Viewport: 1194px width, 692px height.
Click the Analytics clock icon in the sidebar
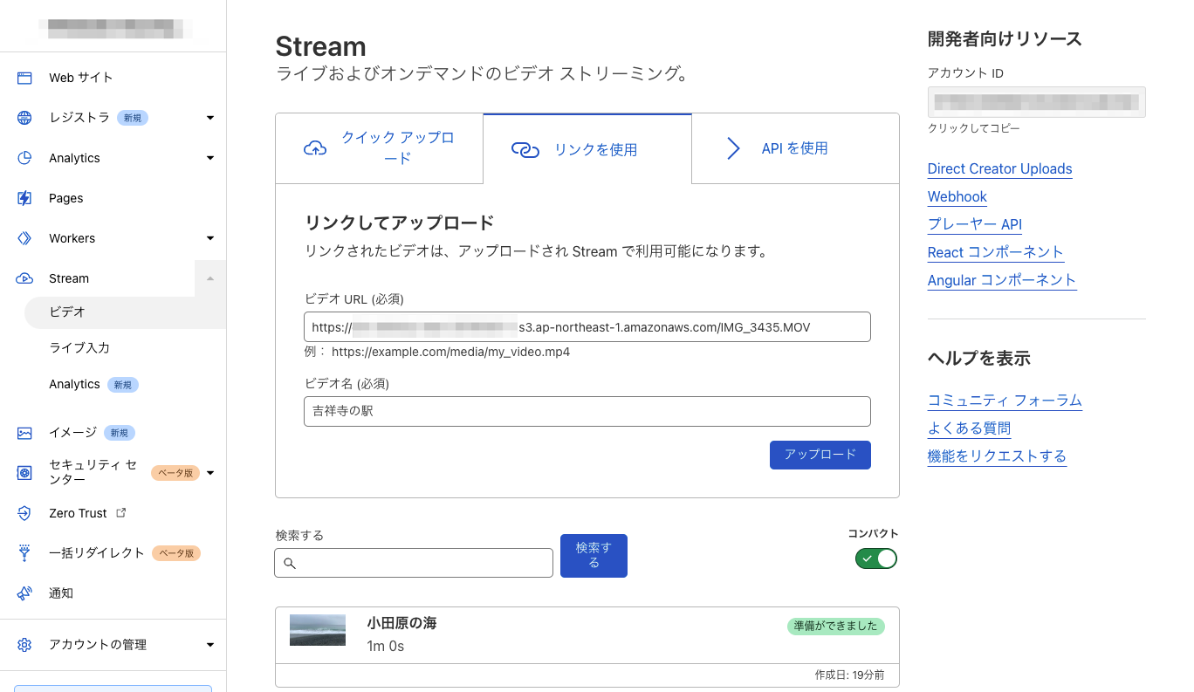[24, 157]
